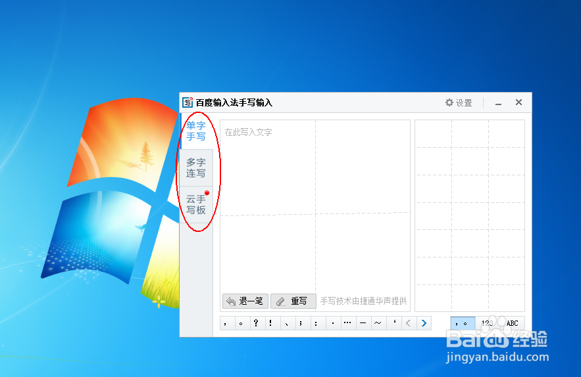Click the Baidu handwriting app logo icon
The width and height of the screenshot is (581, 377).
click(188, 102)
